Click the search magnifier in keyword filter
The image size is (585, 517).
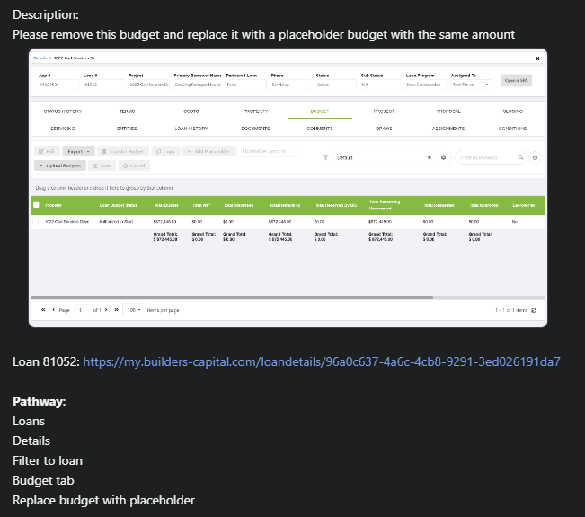tap(521, 157)
